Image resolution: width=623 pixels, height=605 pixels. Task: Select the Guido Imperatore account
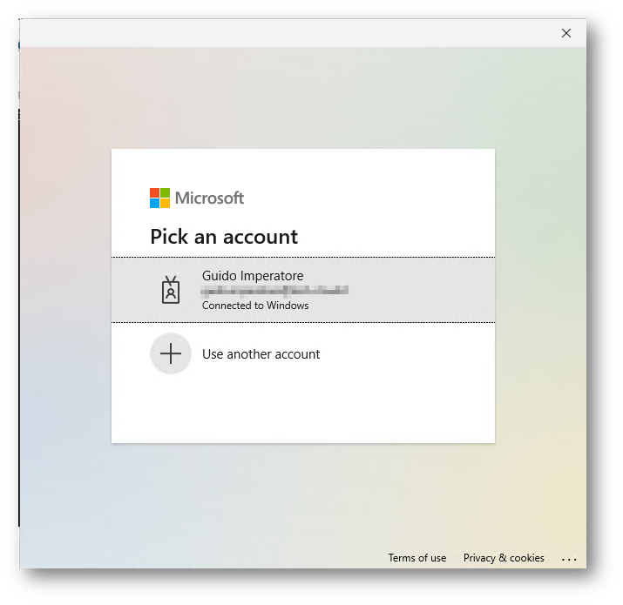click(x=303, y=290)
